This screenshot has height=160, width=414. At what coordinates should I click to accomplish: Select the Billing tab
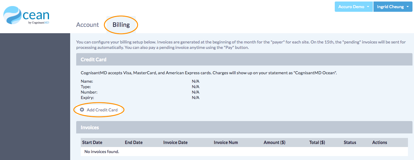pyautogui.click(x=121, y=25)
